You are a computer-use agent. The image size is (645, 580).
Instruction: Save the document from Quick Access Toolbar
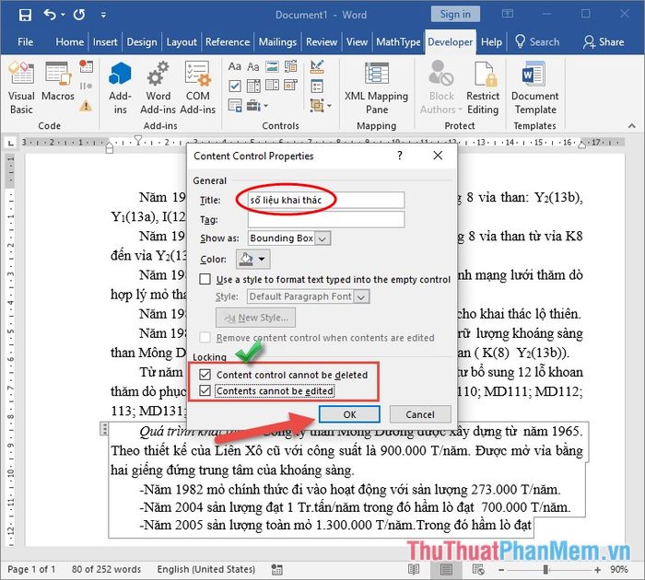[x=25, y=15]
